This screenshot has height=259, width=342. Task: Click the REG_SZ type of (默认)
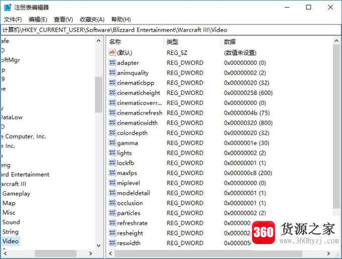[177, 53]
